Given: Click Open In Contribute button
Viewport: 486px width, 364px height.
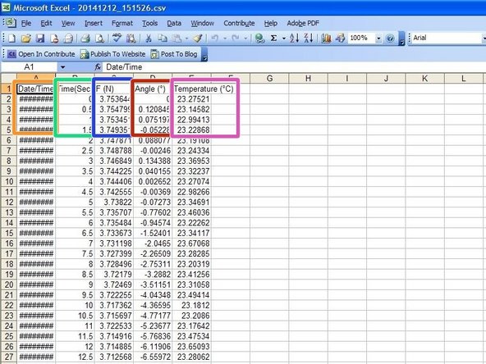Looking at the screenshot, I should 41,54.
